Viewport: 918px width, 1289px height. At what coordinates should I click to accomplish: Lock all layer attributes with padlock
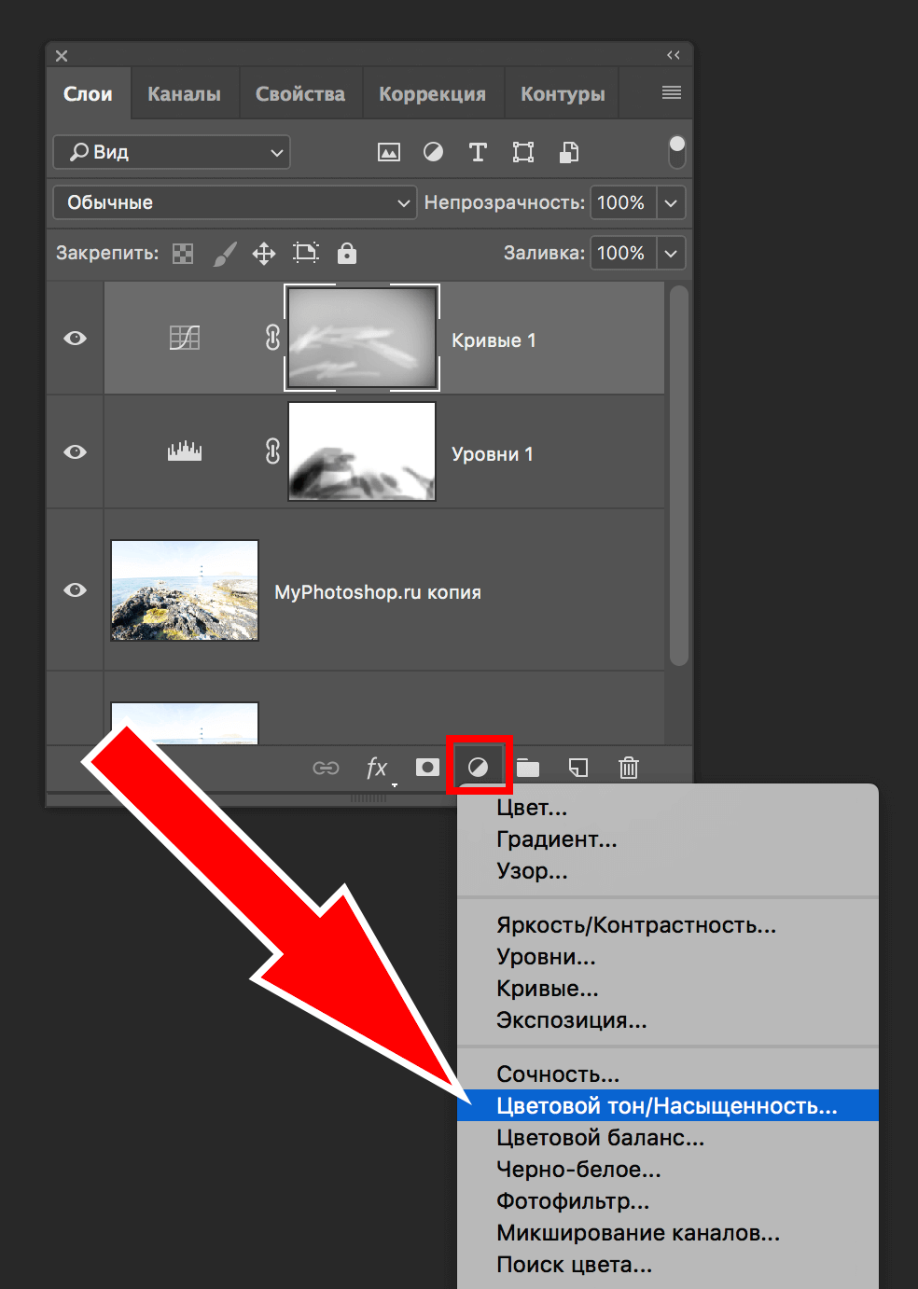tap(346, 253)
